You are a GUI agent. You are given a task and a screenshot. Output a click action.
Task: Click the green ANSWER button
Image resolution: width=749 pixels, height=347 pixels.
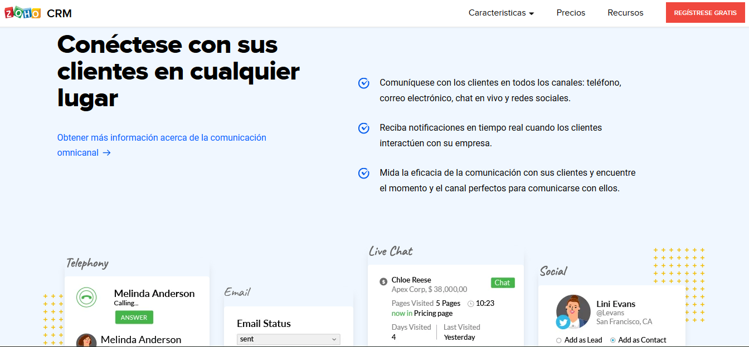(134, 318)
